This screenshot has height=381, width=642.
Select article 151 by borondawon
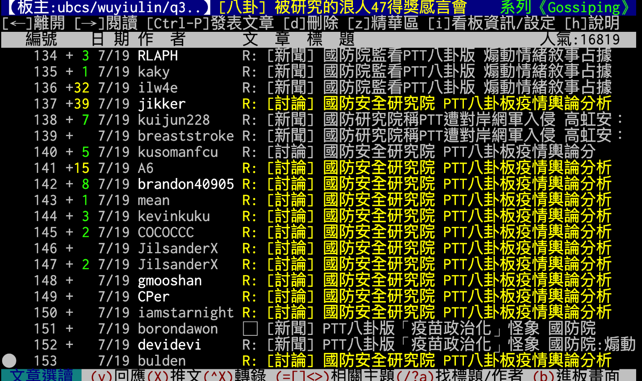(419, 329)
